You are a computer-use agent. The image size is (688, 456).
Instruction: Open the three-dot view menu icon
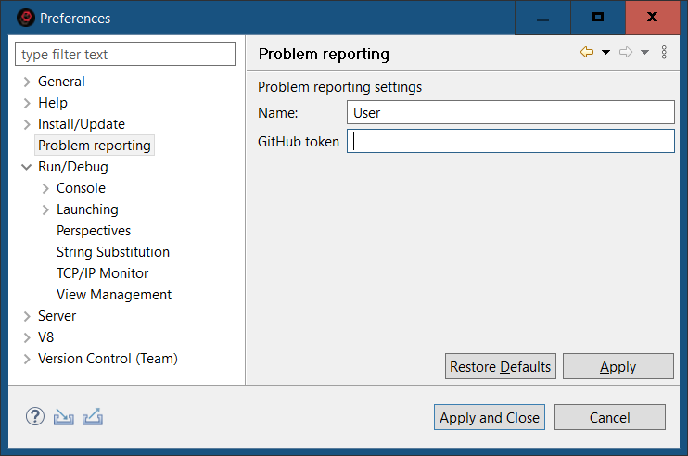tap(664, 53)
